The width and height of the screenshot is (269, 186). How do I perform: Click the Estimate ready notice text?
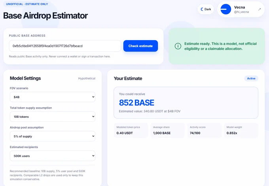[x=220, y=46]
